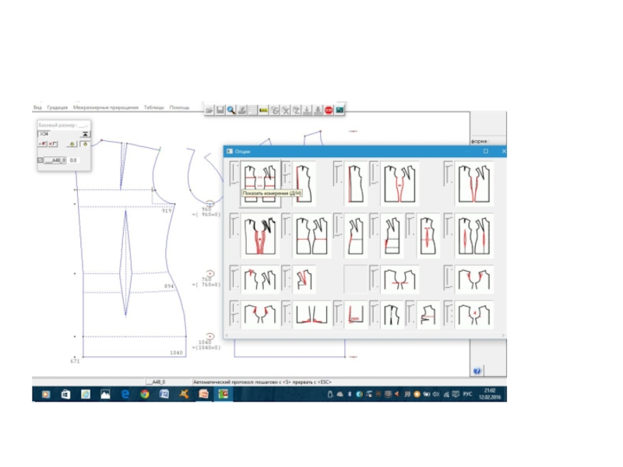Open the Градация menu
The image size is (623, 467).
[57, 107]
